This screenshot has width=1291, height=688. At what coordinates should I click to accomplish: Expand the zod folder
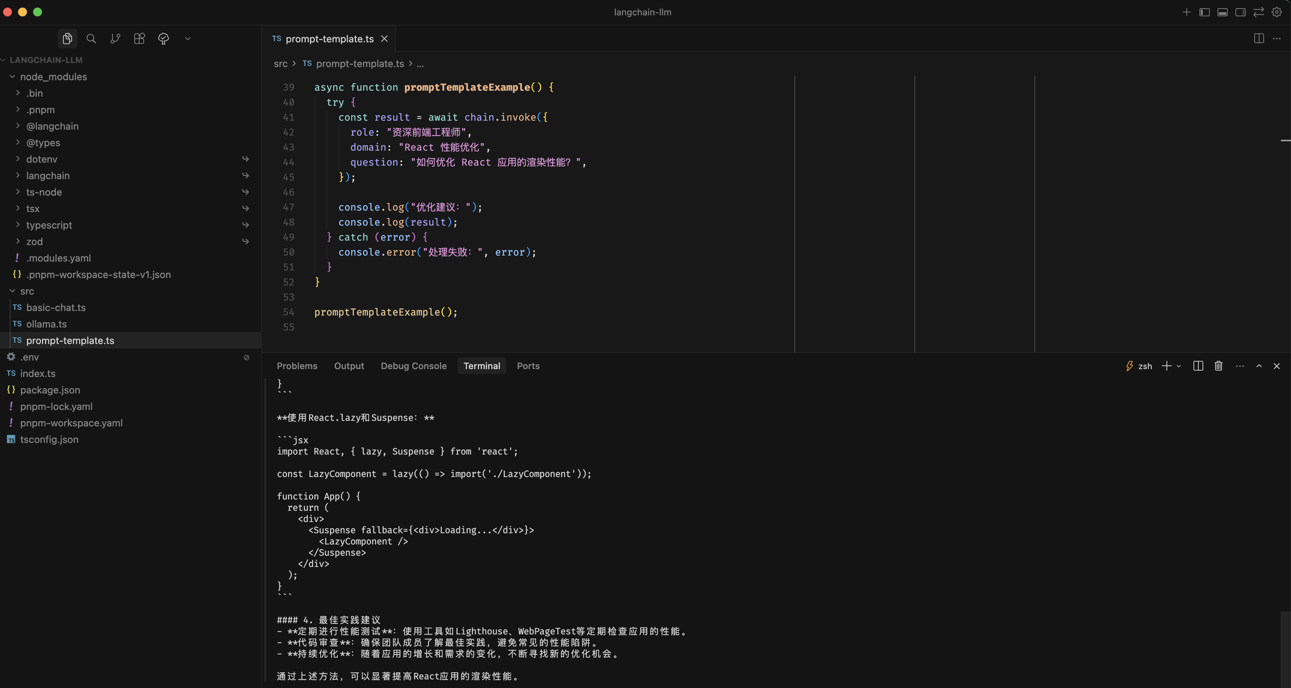(x=130, y=242)
